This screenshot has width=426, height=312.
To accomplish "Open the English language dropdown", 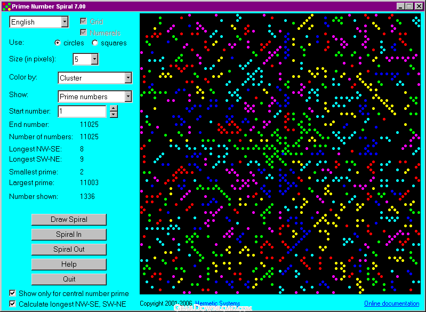I will [65, 22].
